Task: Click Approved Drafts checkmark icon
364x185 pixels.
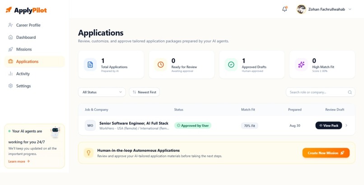Action: tap(231, 65)
